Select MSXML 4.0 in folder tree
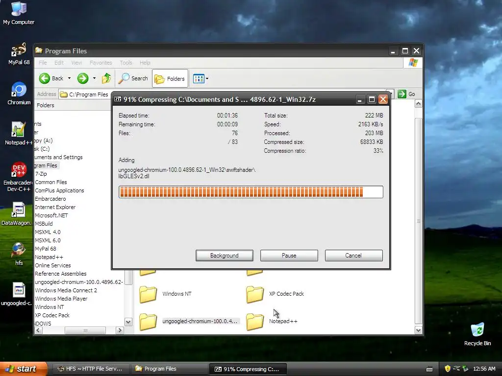 click(x=48, y=232)
